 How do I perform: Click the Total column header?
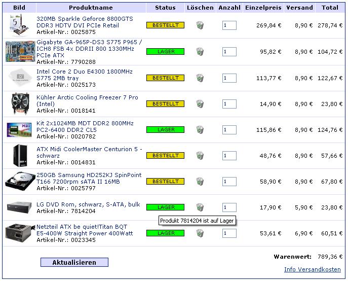330,8
